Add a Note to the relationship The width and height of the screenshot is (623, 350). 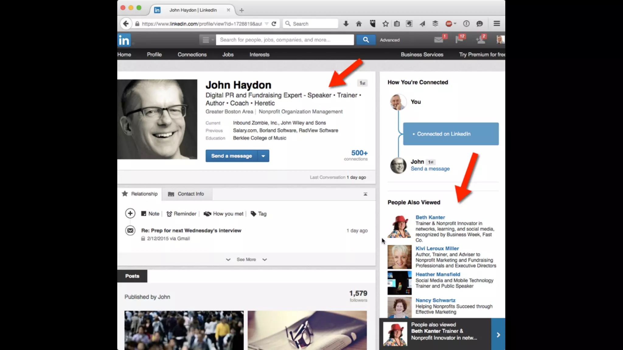point(150,214)
